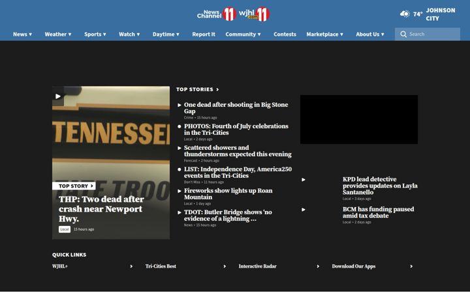Click play icon beside BCM funding story

304,210
